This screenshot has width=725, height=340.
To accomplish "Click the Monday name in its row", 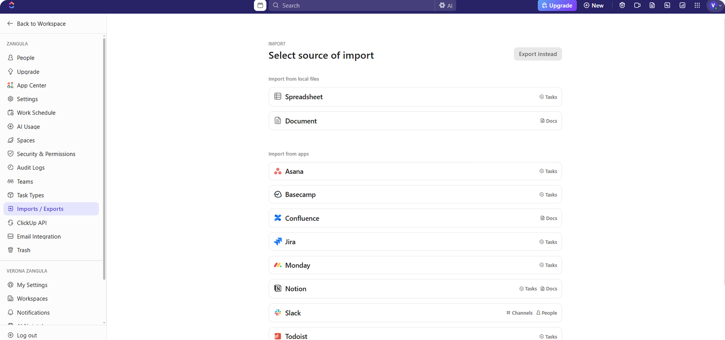I will [x=297, y=265].
